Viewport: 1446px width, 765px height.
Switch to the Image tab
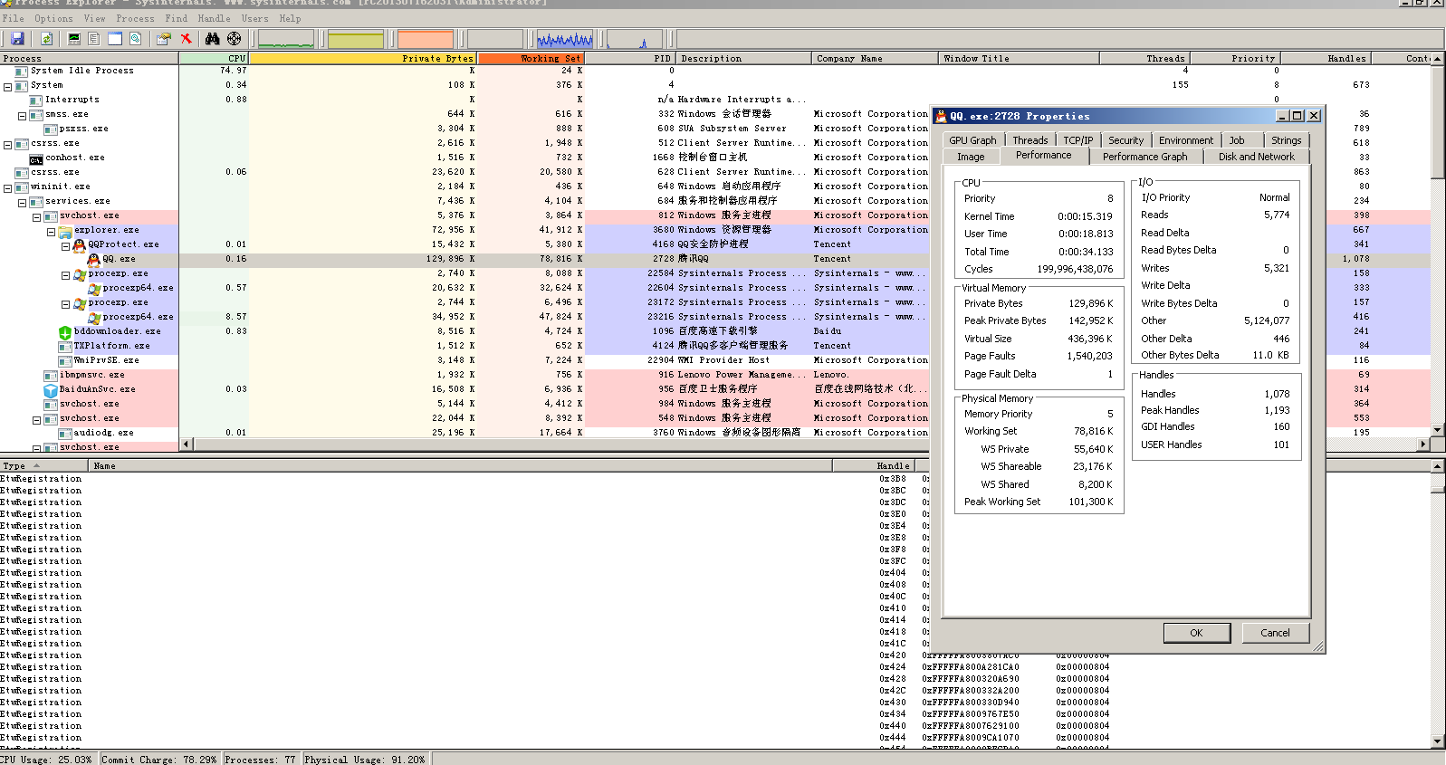click(x=971, y=157)
